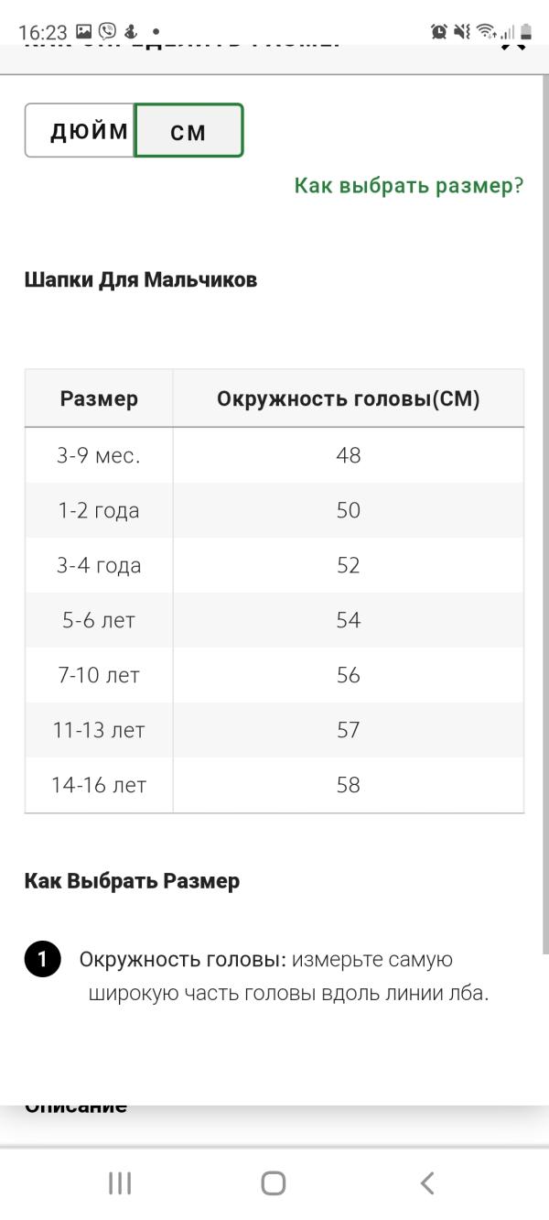Tap the gallery image notification icon
The height and width of the screenshot is (1220, 549).
[84, 31]
